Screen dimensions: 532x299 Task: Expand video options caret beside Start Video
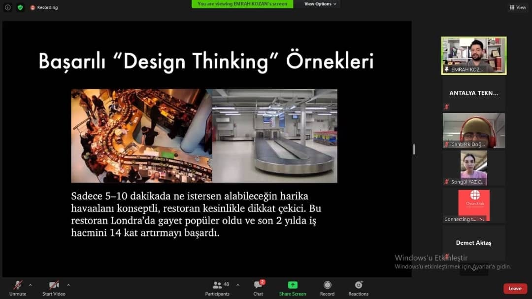click(x=68, y=285)
